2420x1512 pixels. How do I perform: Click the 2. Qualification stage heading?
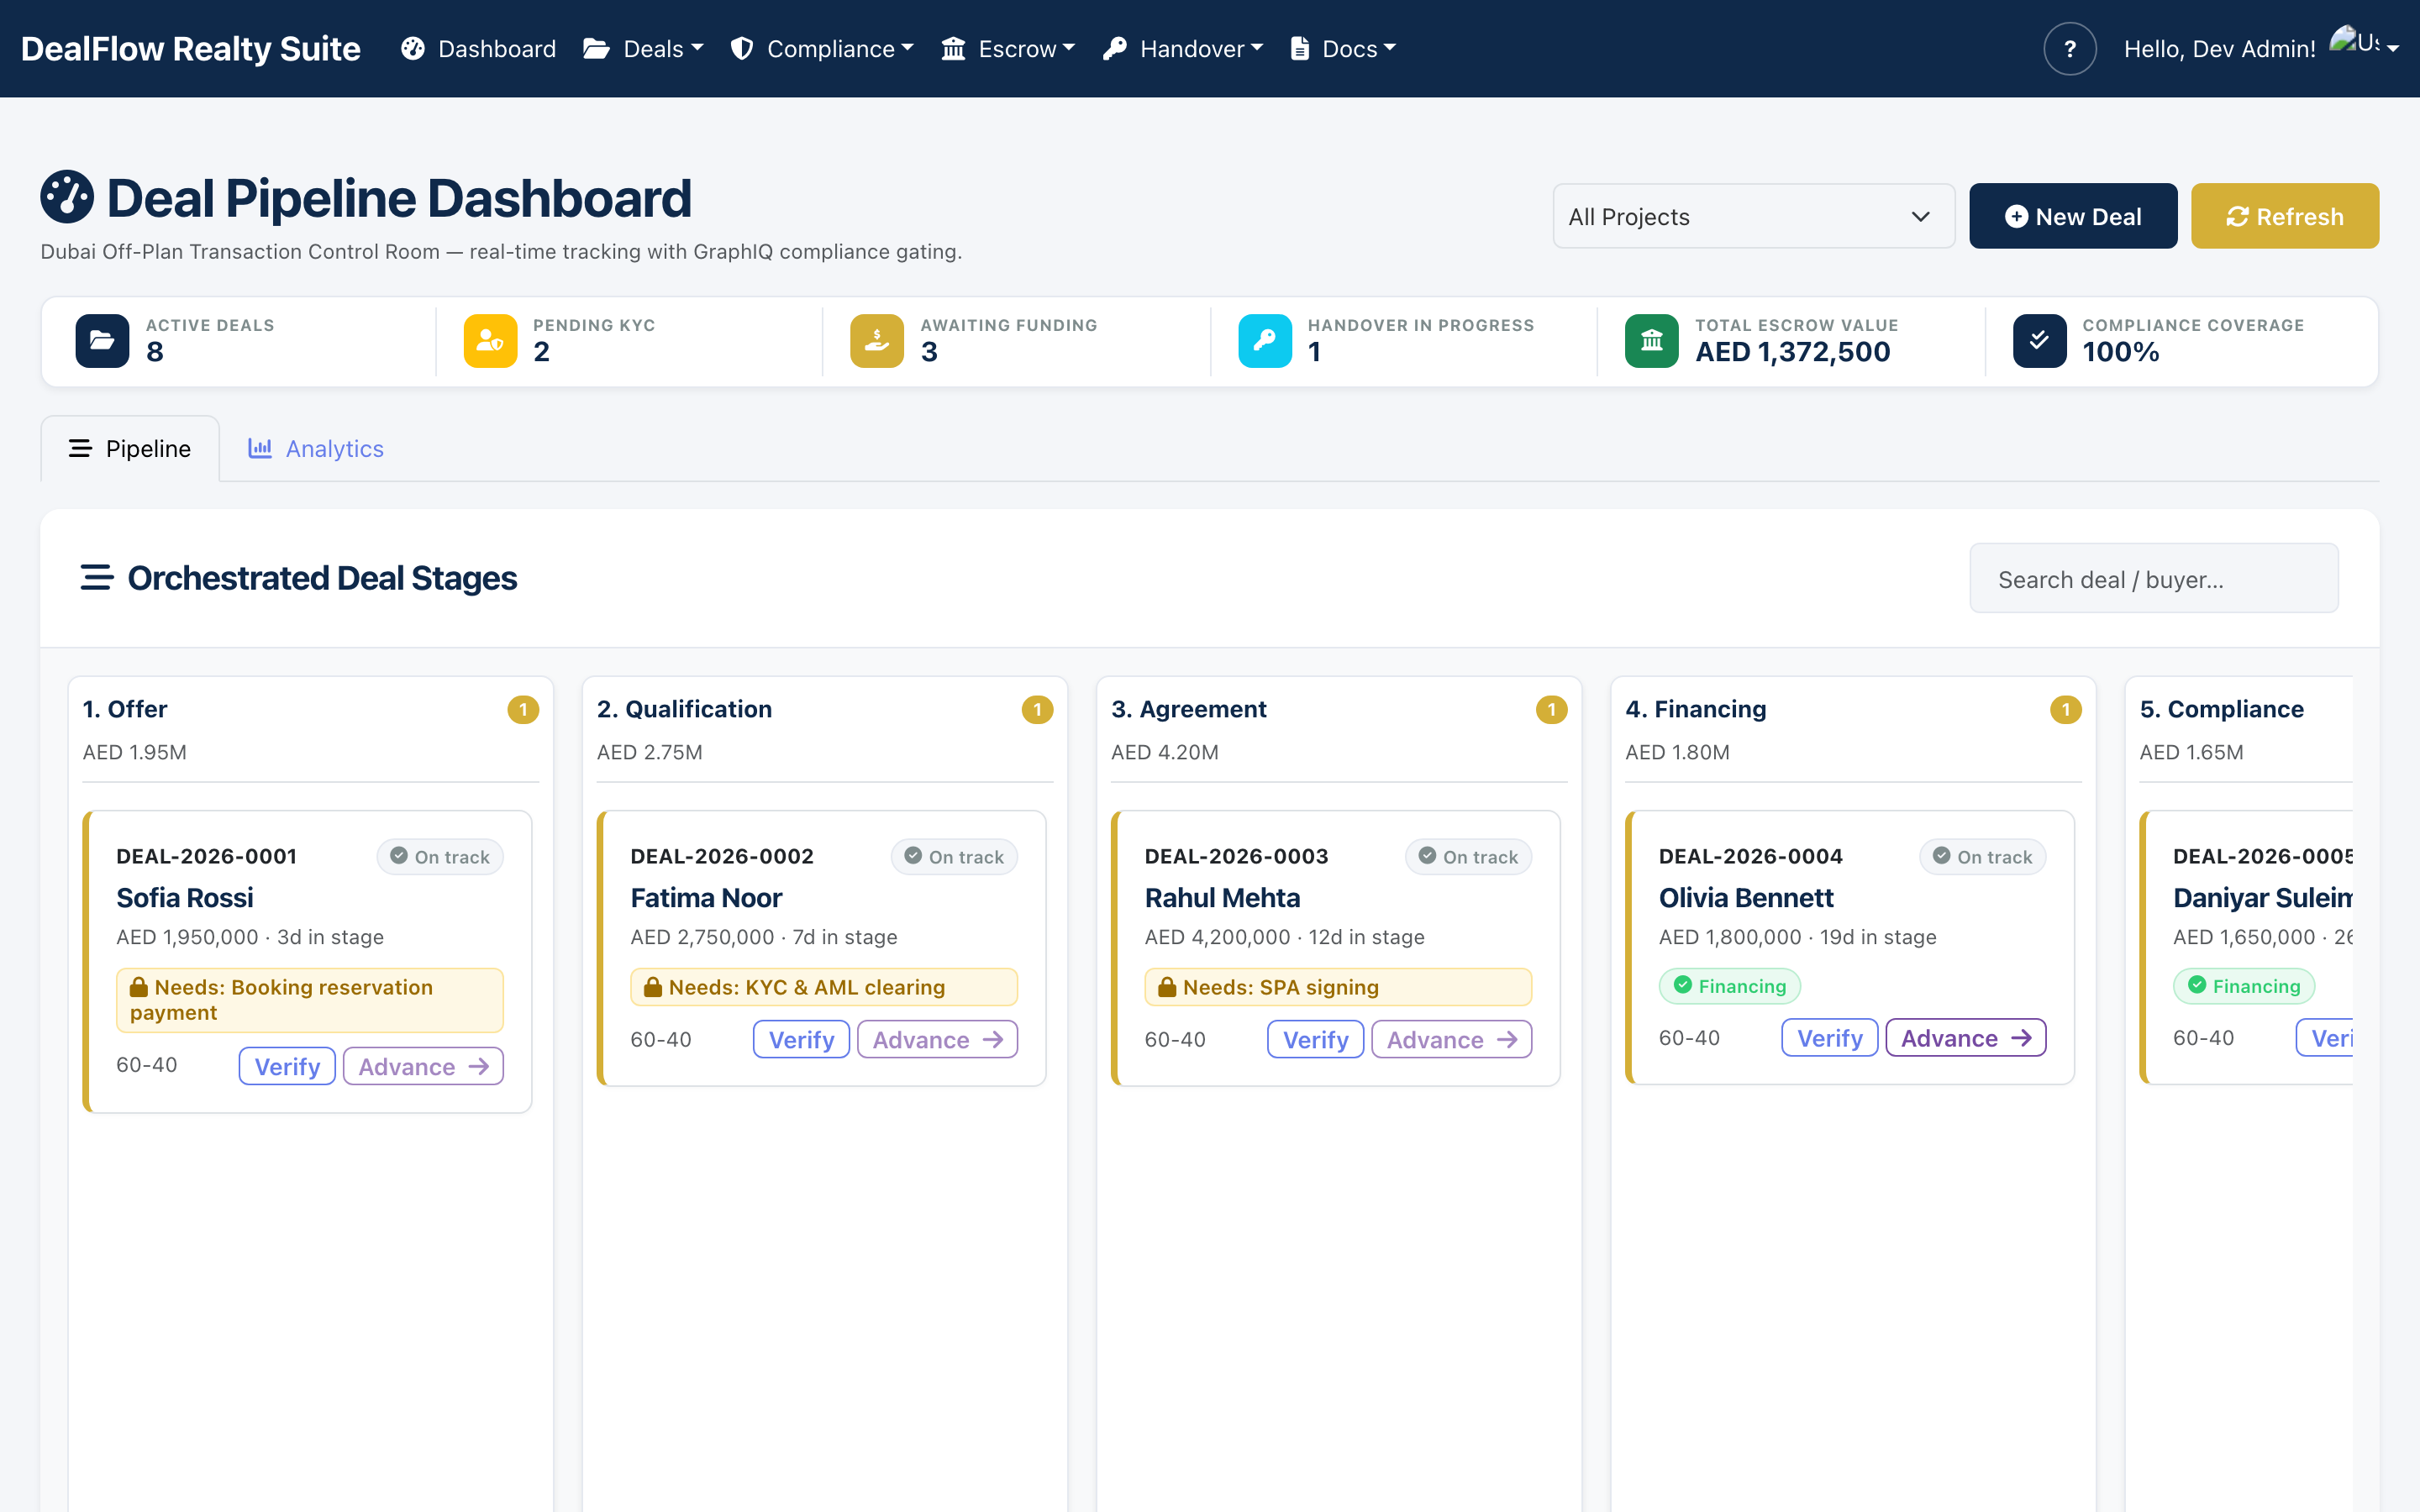coord(684,709)
